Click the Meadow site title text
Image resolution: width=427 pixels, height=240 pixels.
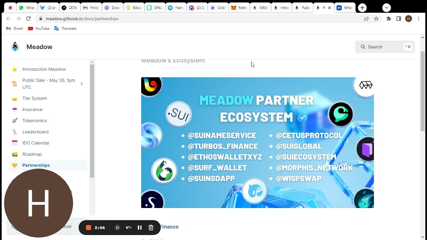pos(39,47)
